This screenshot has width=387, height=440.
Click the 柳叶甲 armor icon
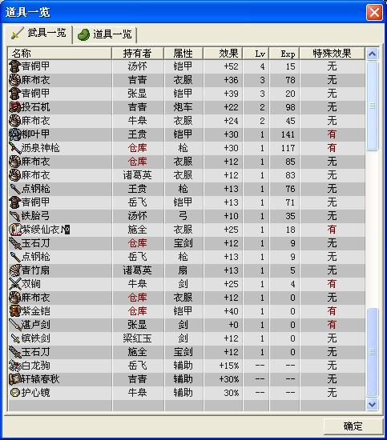tap(15, 134)
